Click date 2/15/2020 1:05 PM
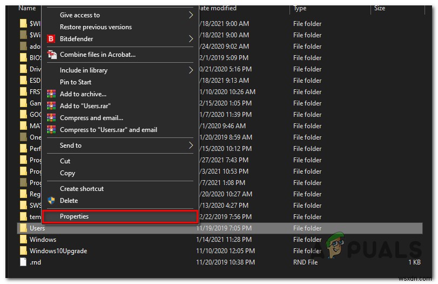 [225, 103]
